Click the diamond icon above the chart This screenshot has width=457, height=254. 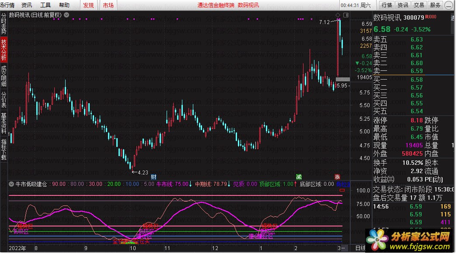[x=338, y=15]
